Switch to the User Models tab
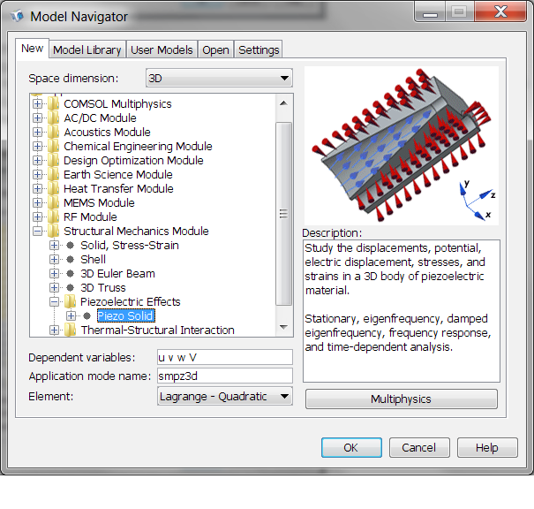The width and height of the screenshot is (534, 509). point(162,49)
